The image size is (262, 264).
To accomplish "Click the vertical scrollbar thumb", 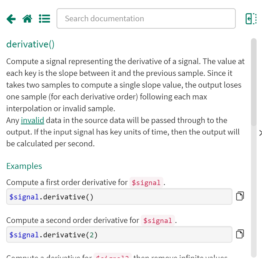I will point(254,82).
